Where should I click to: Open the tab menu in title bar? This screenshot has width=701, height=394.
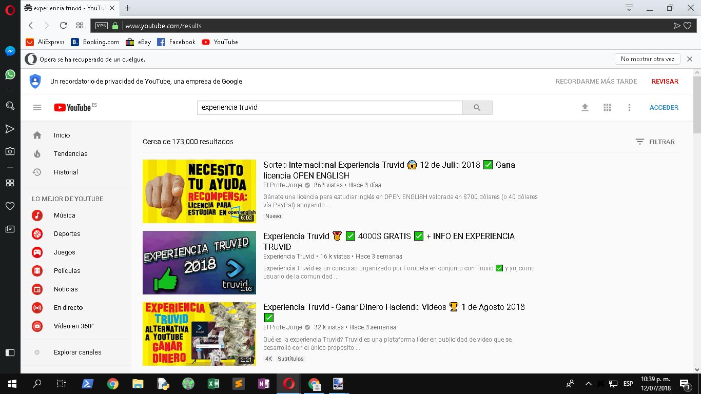tap(629, 8)
